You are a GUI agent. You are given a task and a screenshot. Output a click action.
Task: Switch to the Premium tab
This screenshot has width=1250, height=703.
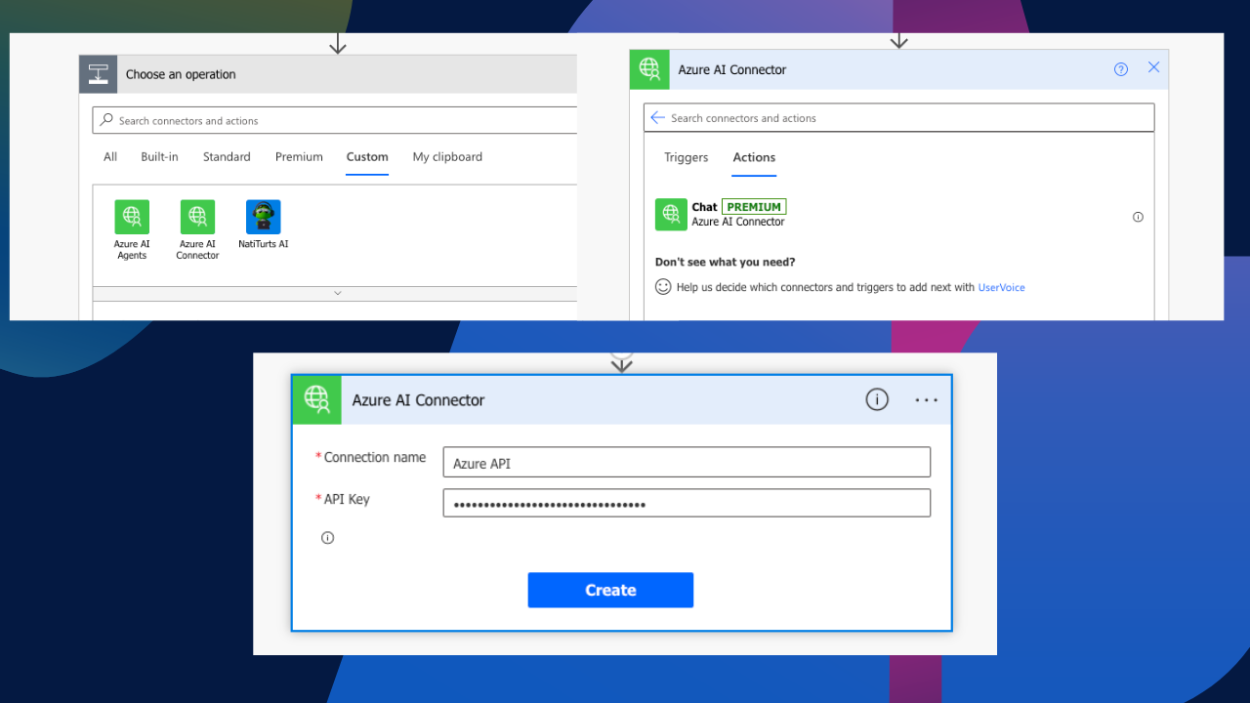coord(299,157)
